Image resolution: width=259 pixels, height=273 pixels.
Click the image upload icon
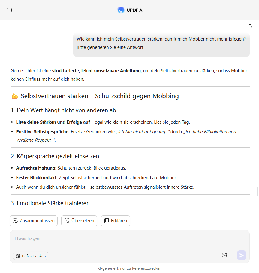(x=224, y=255)
